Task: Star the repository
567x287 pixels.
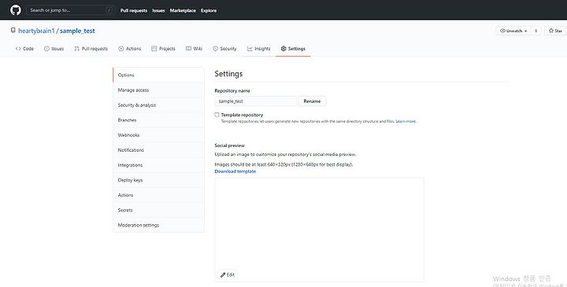Action: click(x=555, y=31)
